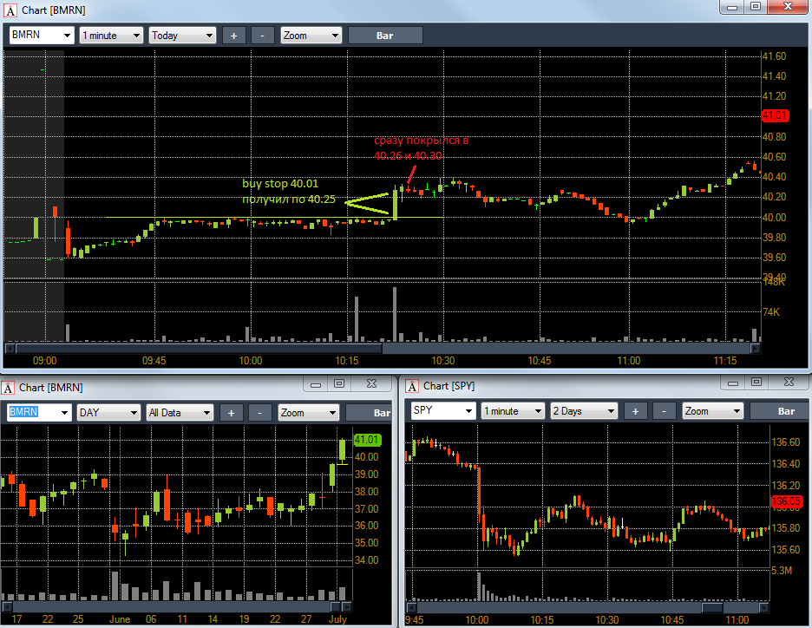This screenshot has width=812, height=628.
Task: Open the 2 Days range dropdown
Action: (x=584, y=411)
